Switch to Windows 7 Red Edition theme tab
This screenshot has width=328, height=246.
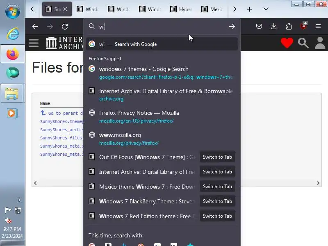point(217,216)
